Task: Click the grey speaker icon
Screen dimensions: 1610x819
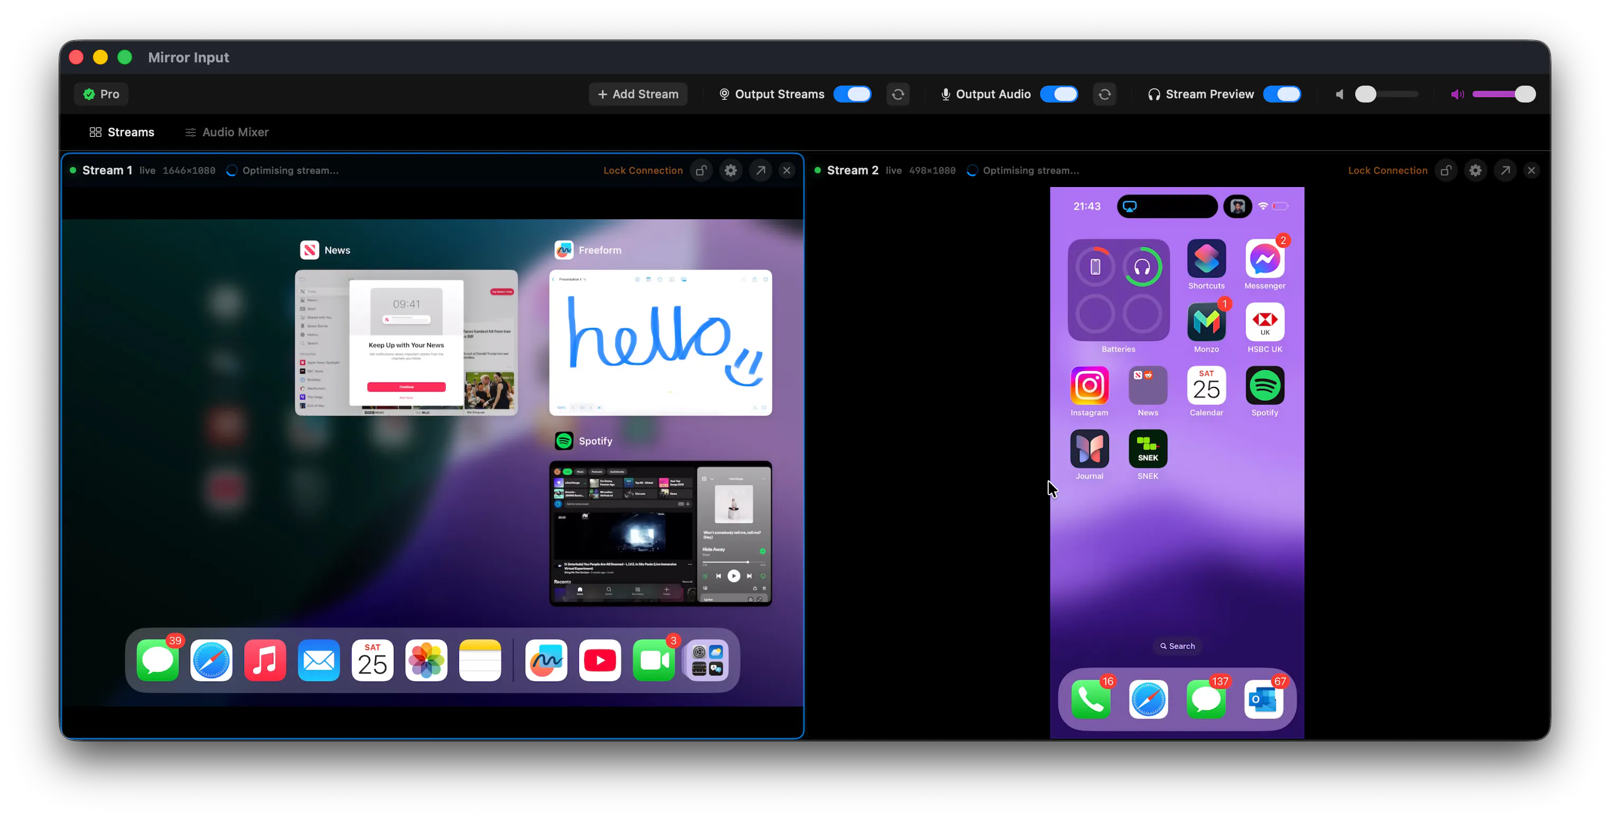Action: pos(1339,95)
